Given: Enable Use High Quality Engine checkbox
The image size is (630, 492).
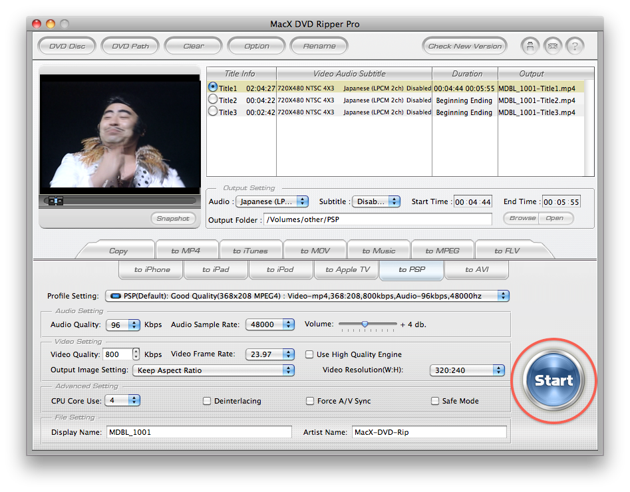Looking at the screenshot, I should click(309, 354).
